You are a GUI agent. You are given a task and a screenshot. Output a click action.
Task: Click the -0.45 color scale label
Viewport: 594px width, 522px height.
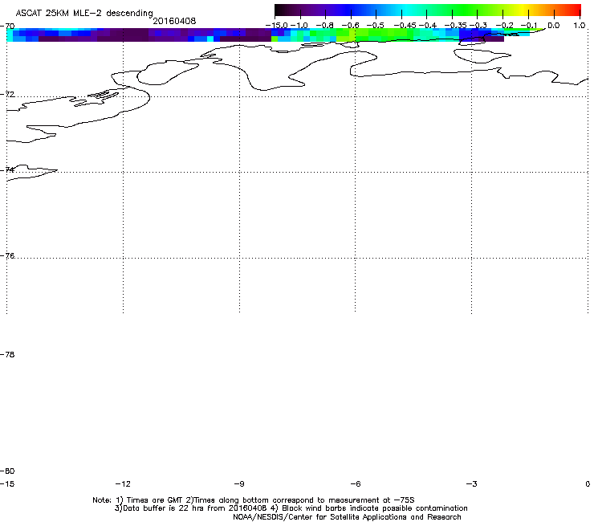(x=405, y=26)
